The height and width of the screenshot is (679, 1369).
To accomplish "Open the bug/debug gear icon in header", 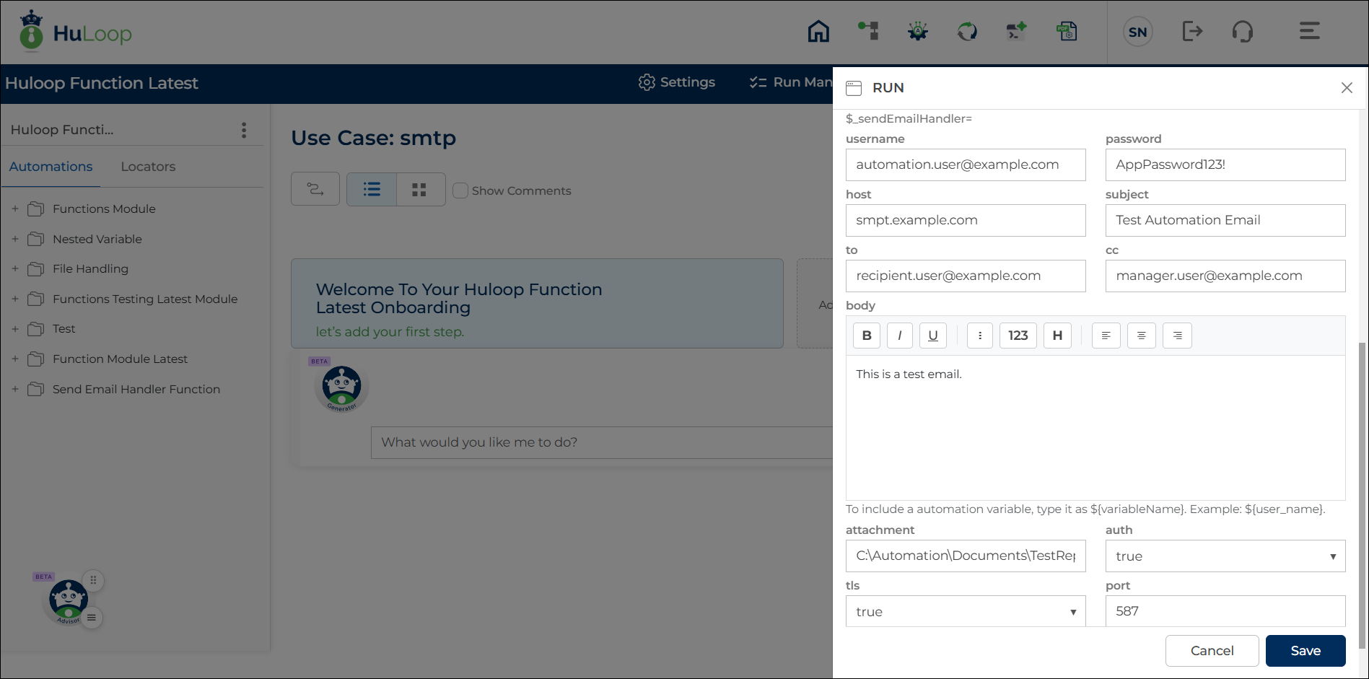I will click(918, 31).
